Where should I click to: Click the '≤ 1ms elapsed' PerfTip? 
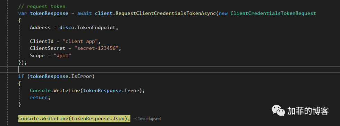click(x=147, y=119)
